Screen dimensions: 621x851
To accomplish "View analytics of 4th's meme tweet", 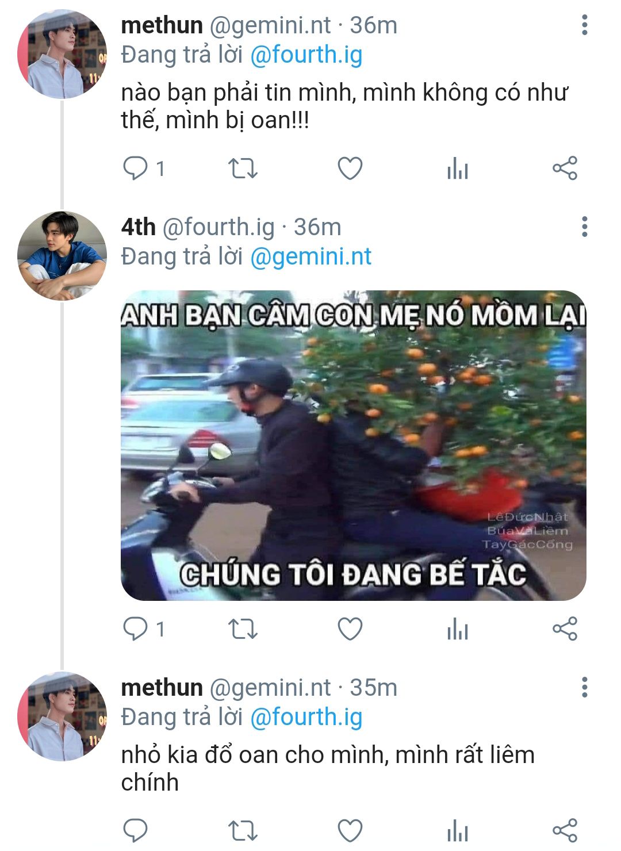I will click(458, 629).
